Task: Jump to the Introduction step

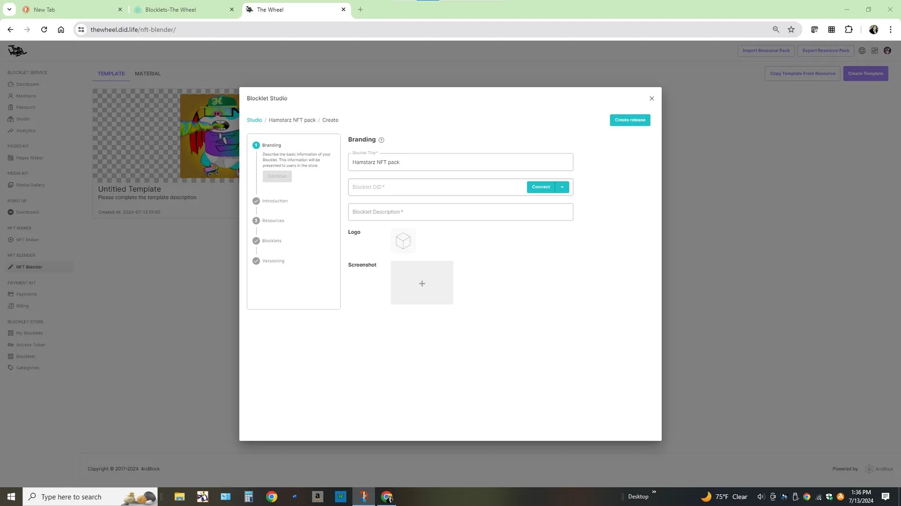Action: (270, 201)
